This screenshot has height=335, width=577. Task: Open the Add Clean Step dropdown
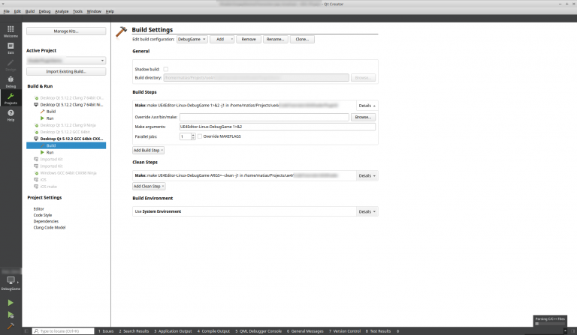[149, 187]
